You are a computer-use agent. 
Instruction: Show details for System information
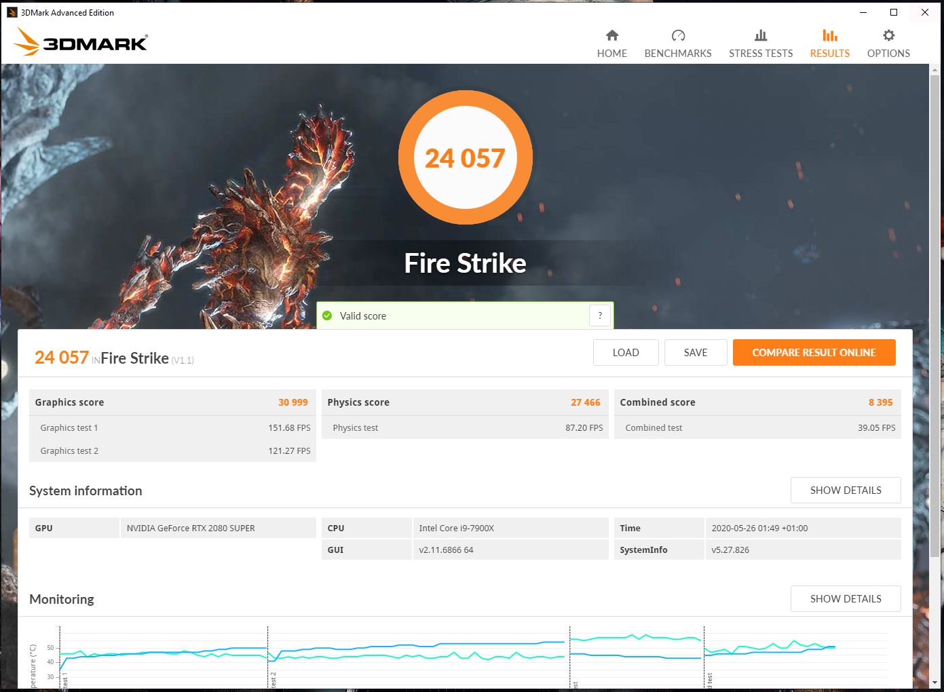point(846,490)
